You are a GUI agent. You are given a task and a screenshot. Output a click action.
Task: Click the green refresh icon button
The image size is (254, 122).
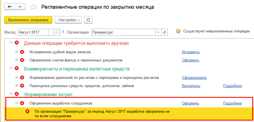click(88, 20)
